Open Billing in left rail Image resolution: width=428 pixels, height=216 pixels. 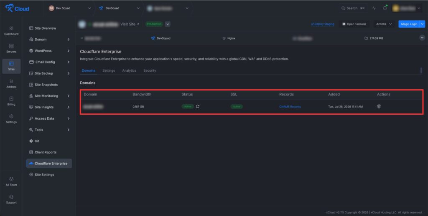pyautogui.click(x=11, y=101)
